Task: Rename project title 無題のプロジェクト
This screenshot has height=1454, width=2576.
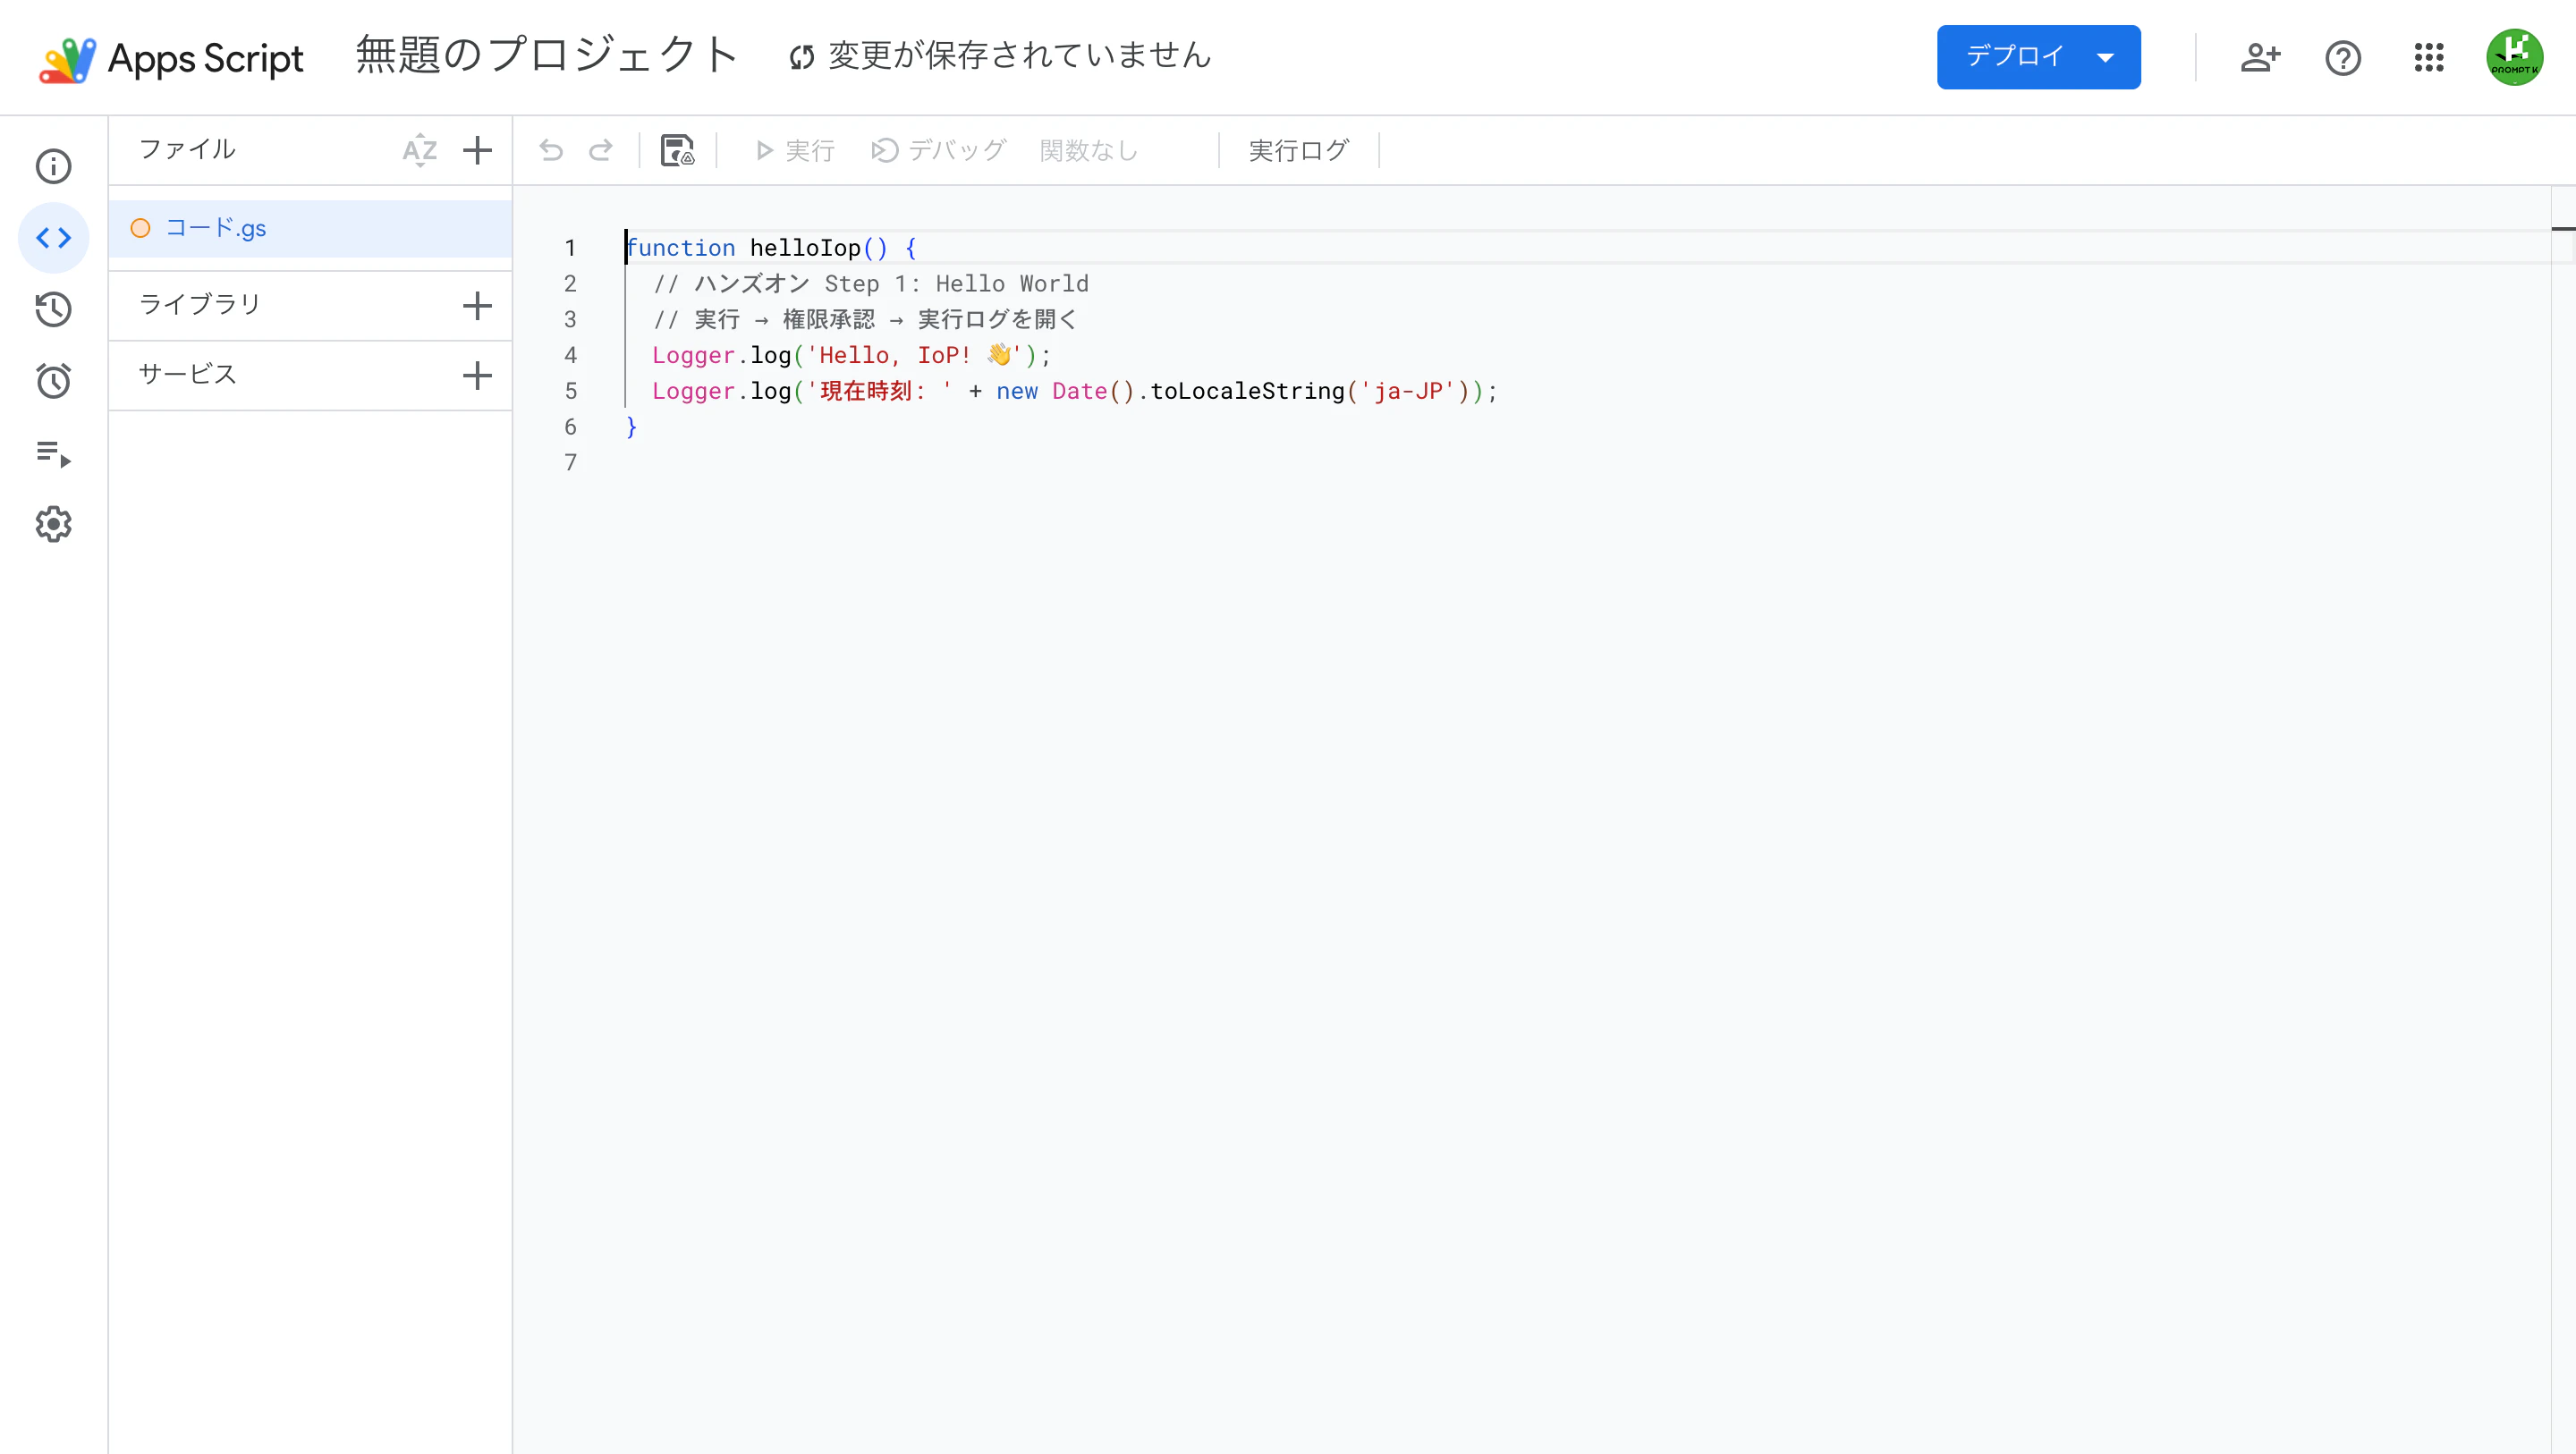Action: pos(547,54)
